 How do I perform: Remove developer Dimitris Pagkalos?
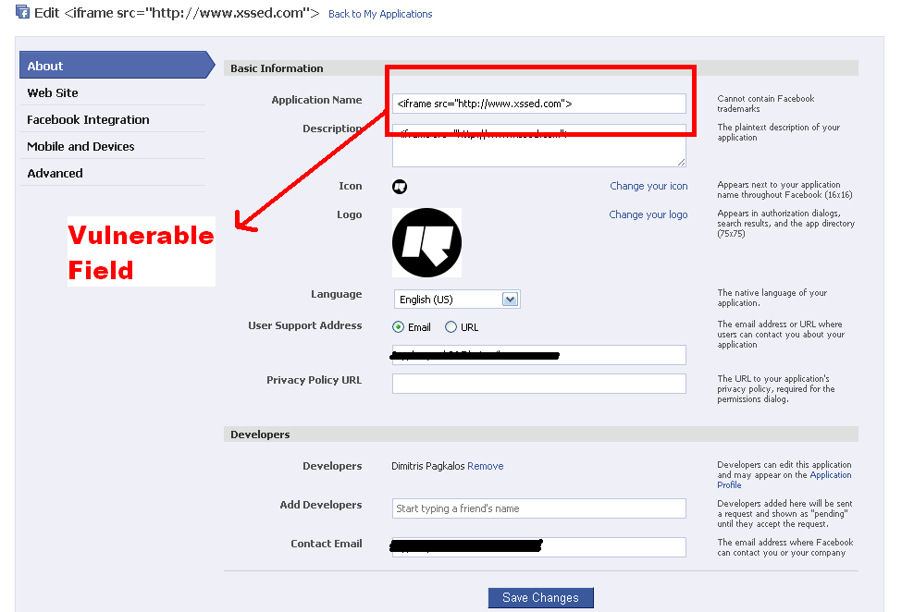coord(485,466)
